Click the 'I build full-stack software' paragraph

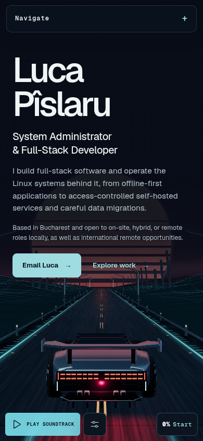[95, 190]
